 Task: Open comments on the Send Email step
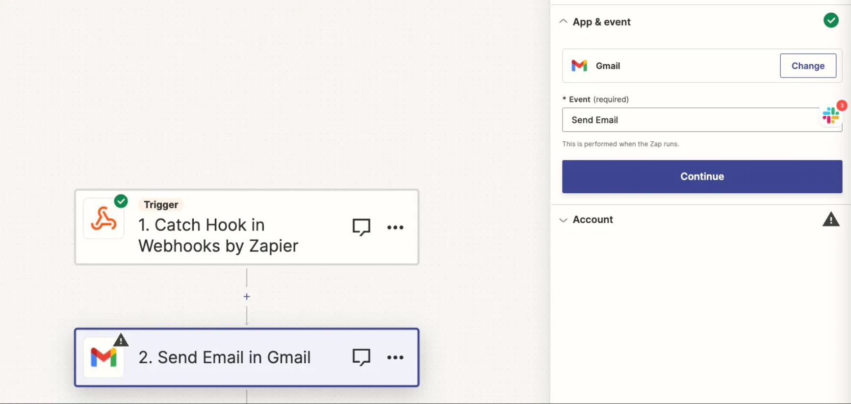pos(361,357)
